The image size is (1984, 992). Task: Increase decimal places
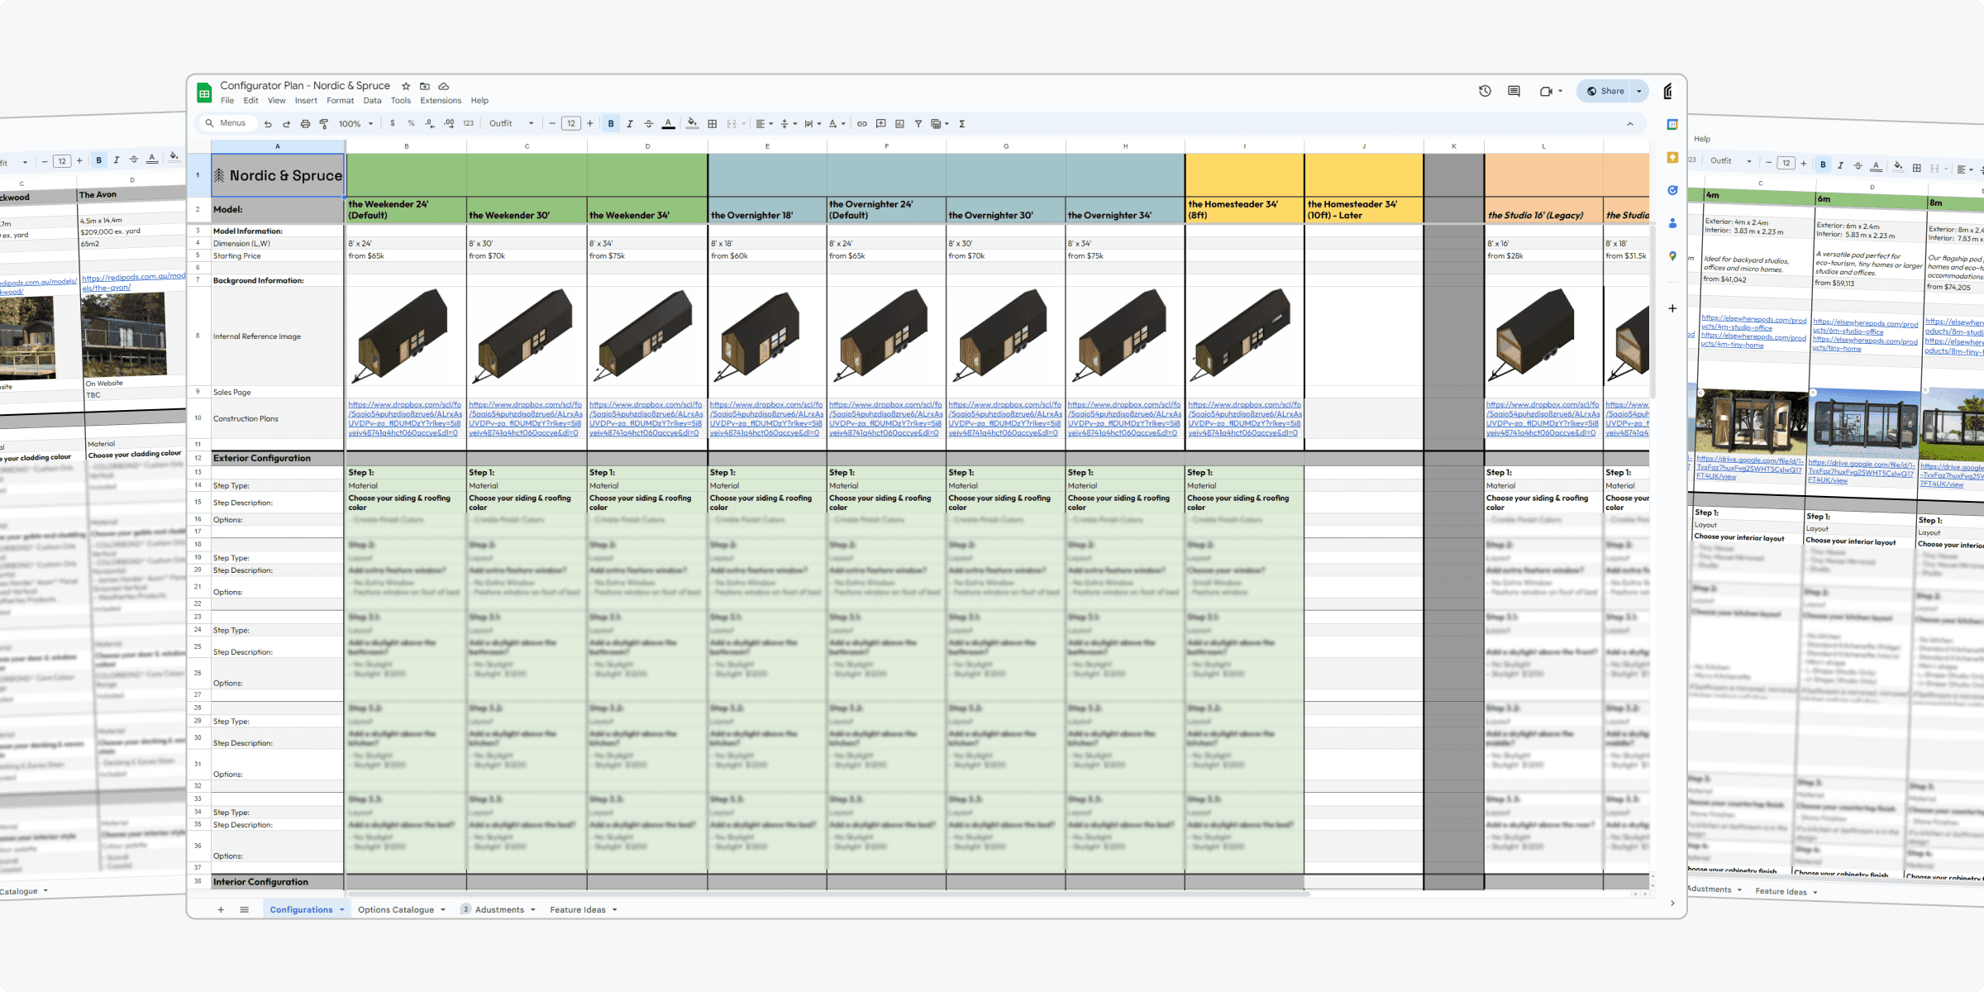(449, 124)
